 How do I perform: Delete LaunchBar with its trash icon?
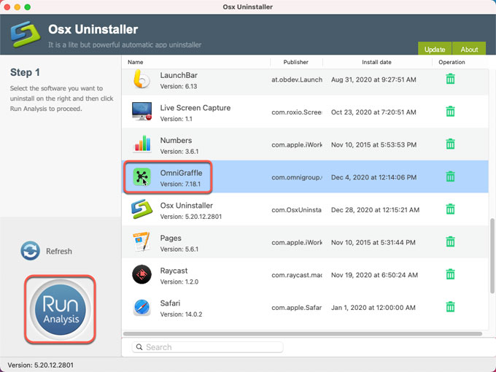pos(450,79)
